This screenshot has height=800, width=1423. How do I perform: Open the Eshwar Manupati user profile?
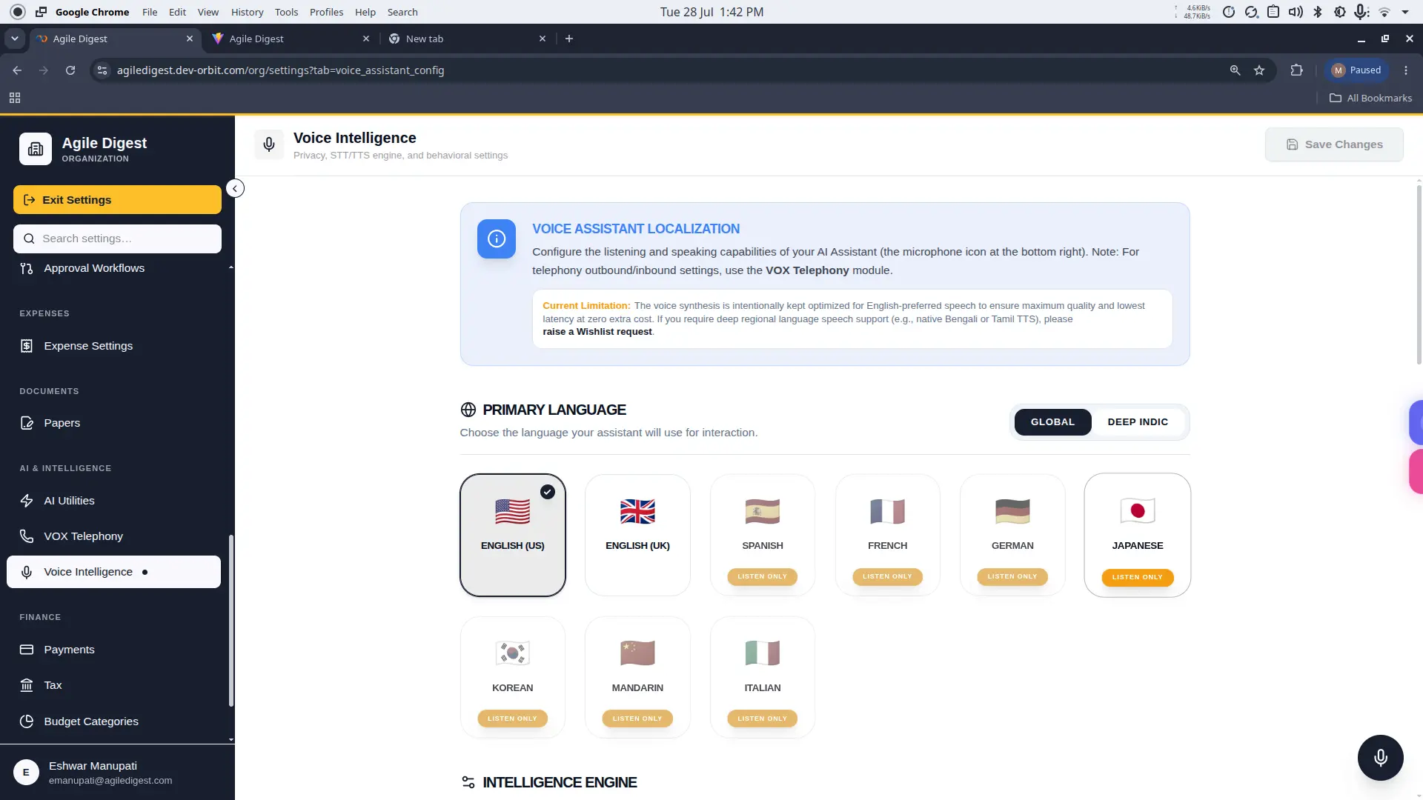click(x=117, y=773)
